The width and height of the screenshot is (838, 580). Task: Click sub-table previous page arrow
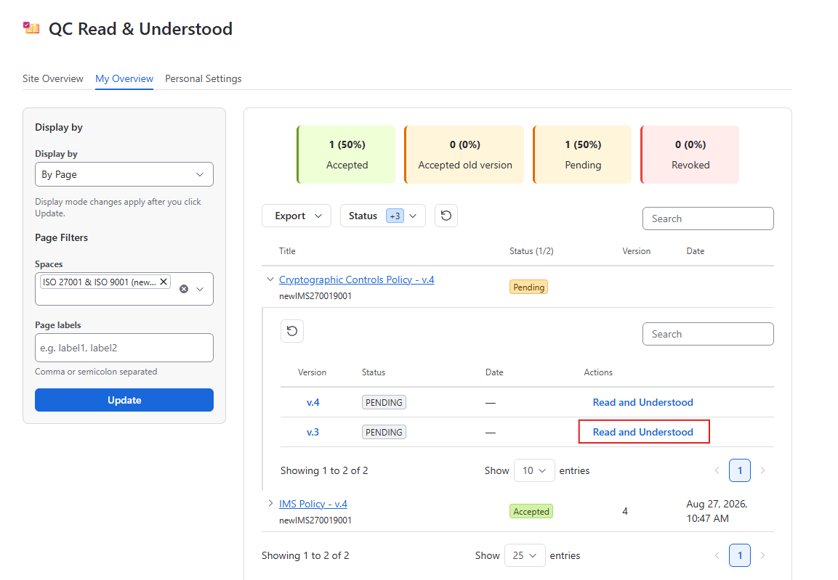[717, 470]
